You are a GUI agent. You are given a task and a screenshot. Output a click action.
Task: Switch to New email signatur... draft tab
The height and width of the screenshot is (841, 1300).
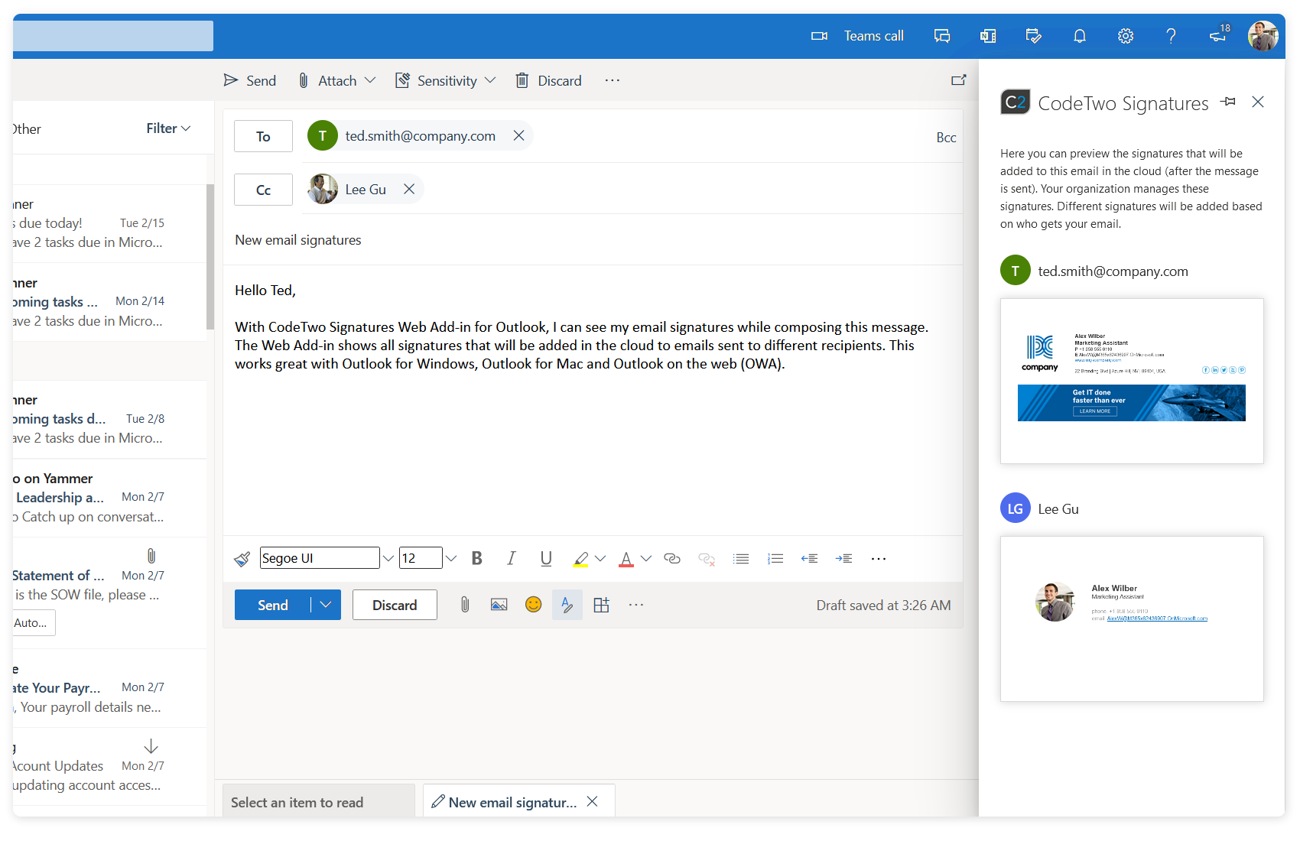[x=505, y=802]
